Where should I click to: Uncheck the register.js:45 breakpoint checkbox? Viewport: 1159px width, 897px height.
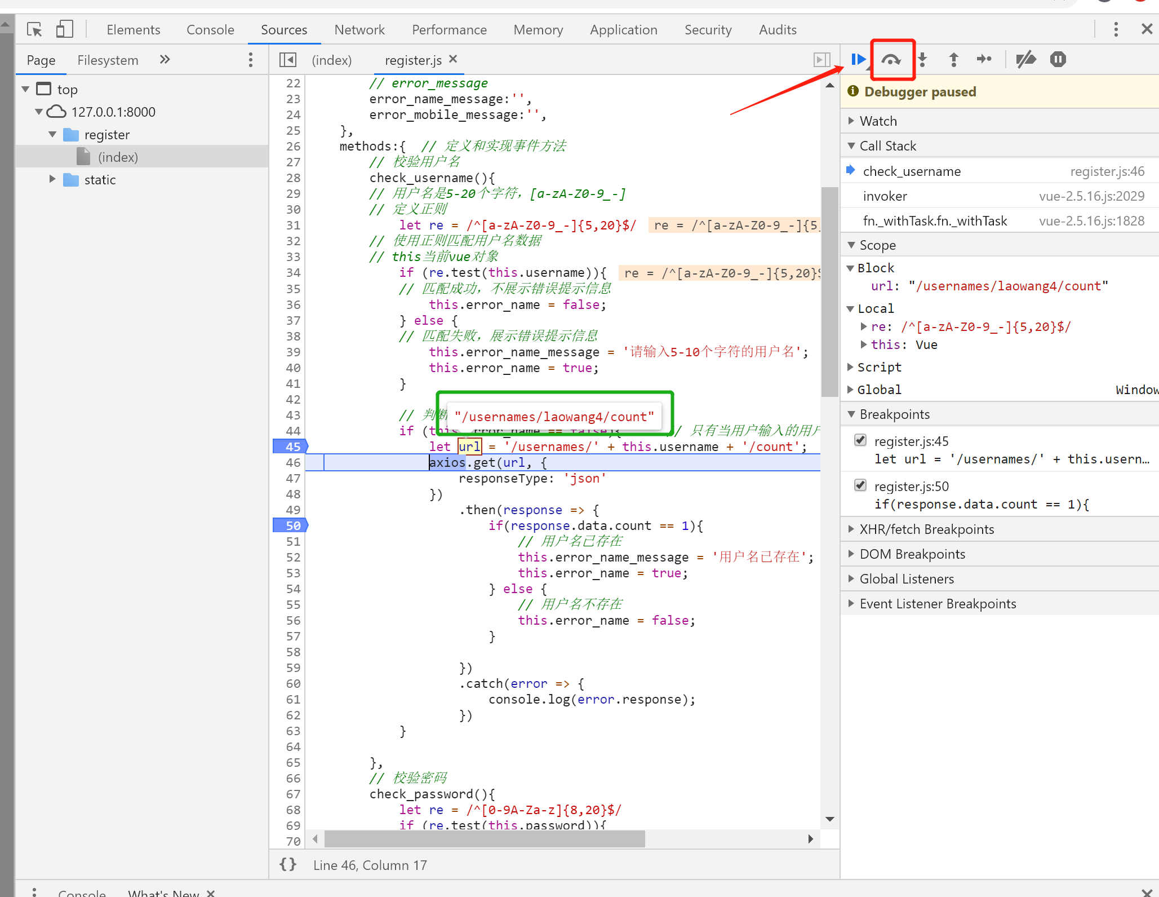(860, 440)
